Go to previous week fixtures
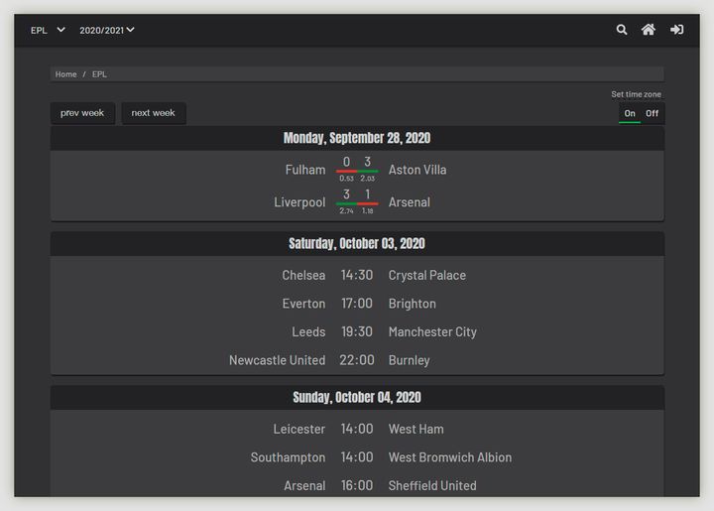714x511 pixels. tap(82, 113)
